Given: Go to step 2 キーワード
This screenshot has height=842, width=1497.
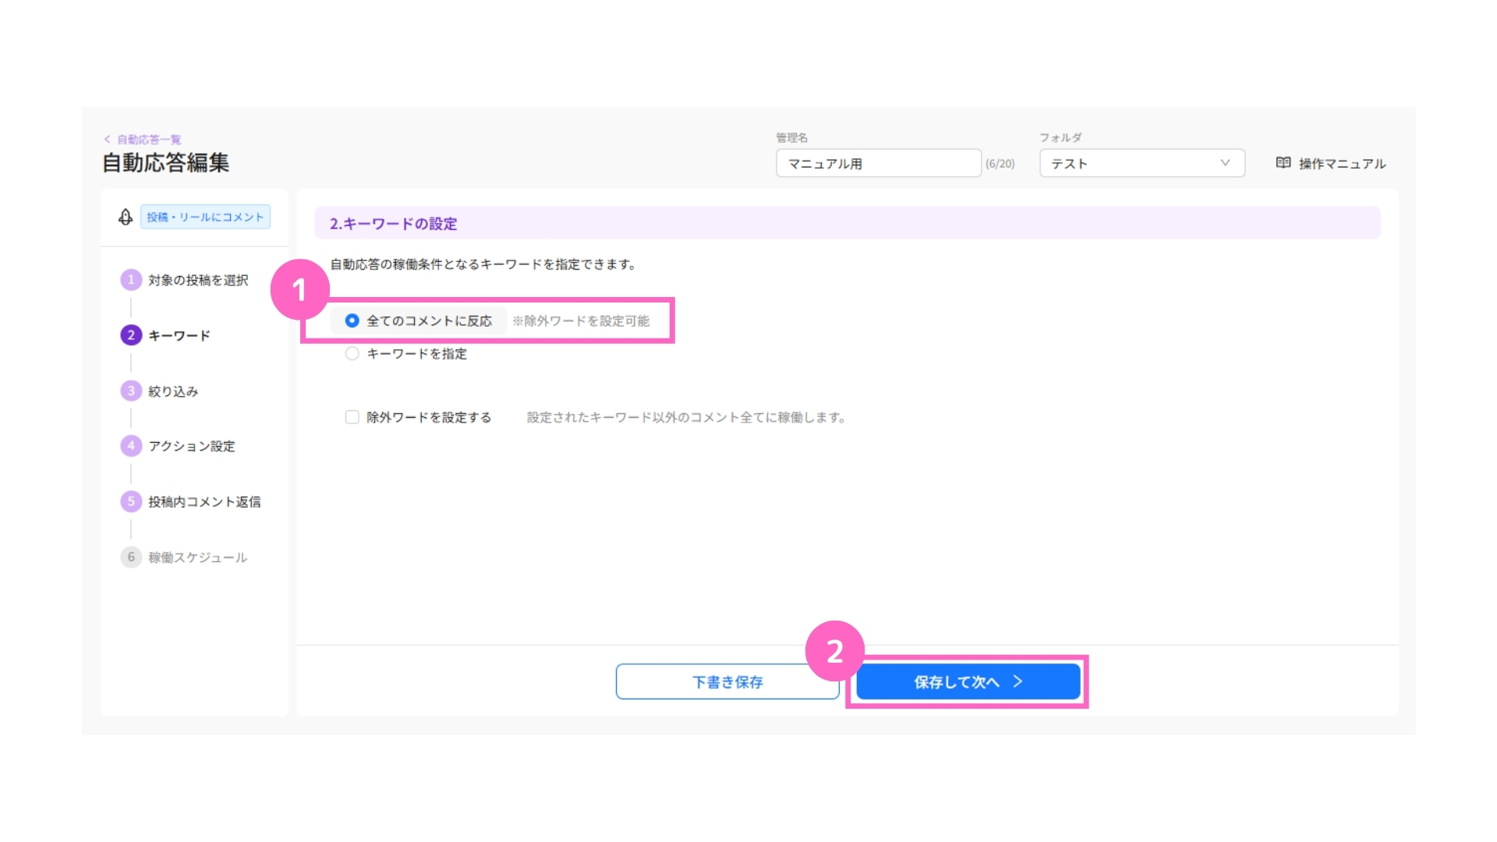Looking at the screenshot, I should coord(165,335).
